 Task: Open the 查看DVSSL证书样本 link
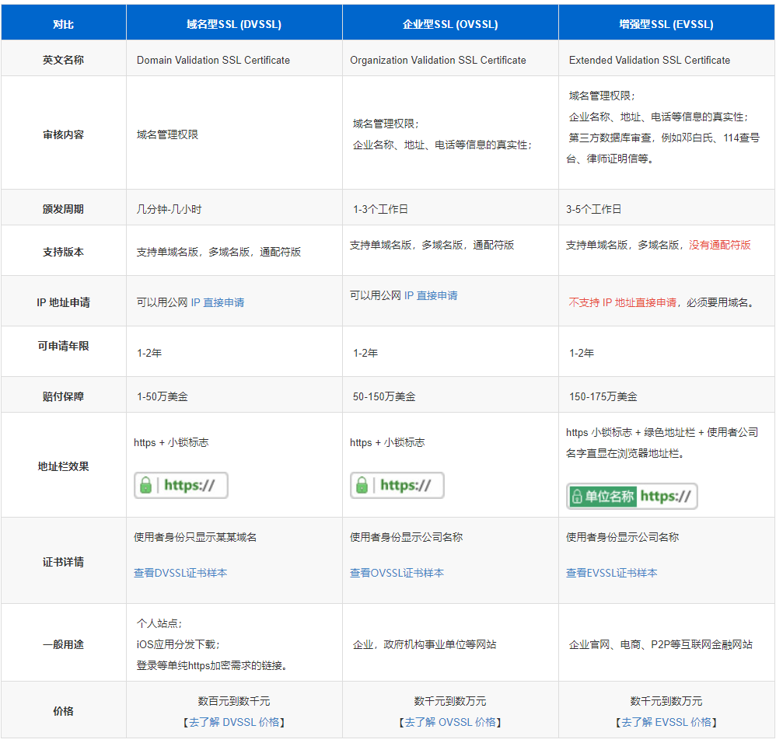[x=180, y=573]
